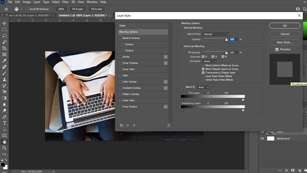Select the Rectangle shape tool
This screenshot has height=173, width=307.
(x=4, y=135)
